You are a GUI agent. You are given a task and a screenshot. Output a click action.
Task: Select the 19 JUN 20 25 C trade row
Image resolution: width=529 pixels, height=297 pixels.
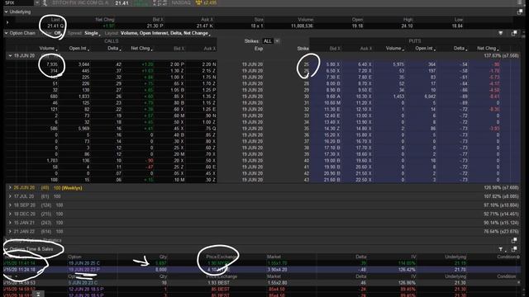click(262, 263)
